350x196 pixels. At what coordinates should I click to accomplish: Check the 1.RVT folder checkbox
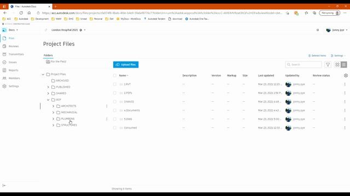tap(115, 84)
